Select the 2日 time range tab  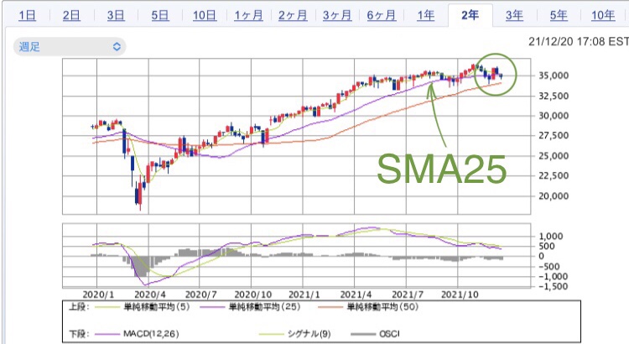coord(71,15)
